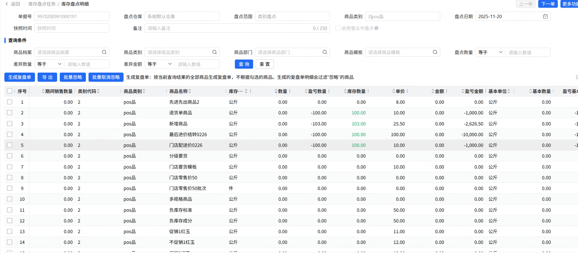
Task: Click the 生成复盘单 button
Action: point(20,77)
